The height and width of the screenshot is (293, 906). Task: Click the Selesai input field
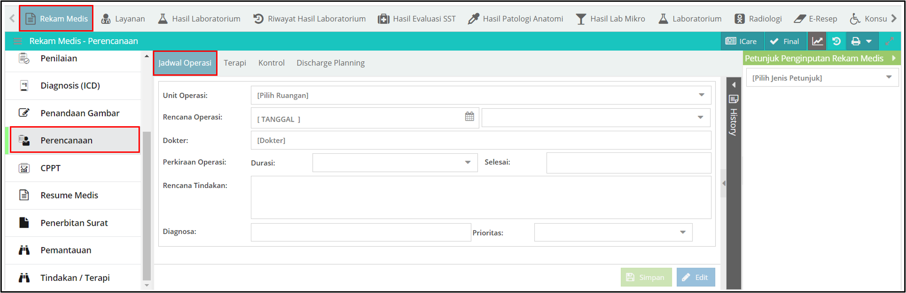(629, 163)
